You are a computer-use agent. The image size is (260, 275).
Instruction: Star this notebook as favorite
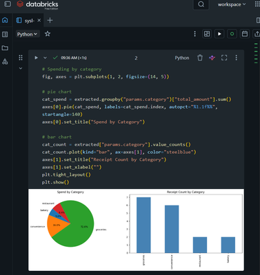pyautogui.click(x=48, y=34)
